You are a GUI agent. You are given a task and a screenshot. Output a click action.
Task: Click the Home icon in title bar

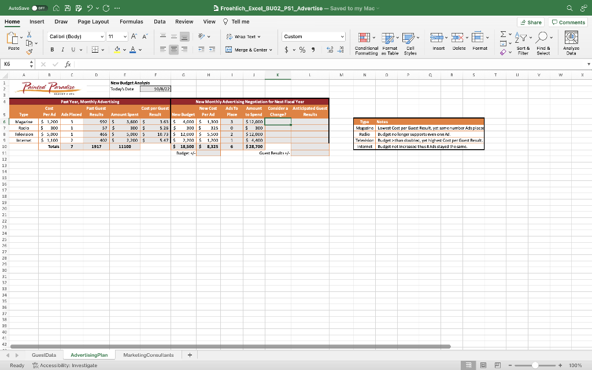tap(56, 8)
